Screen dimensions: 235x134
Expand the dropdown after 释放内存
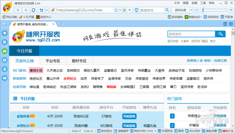155,131
